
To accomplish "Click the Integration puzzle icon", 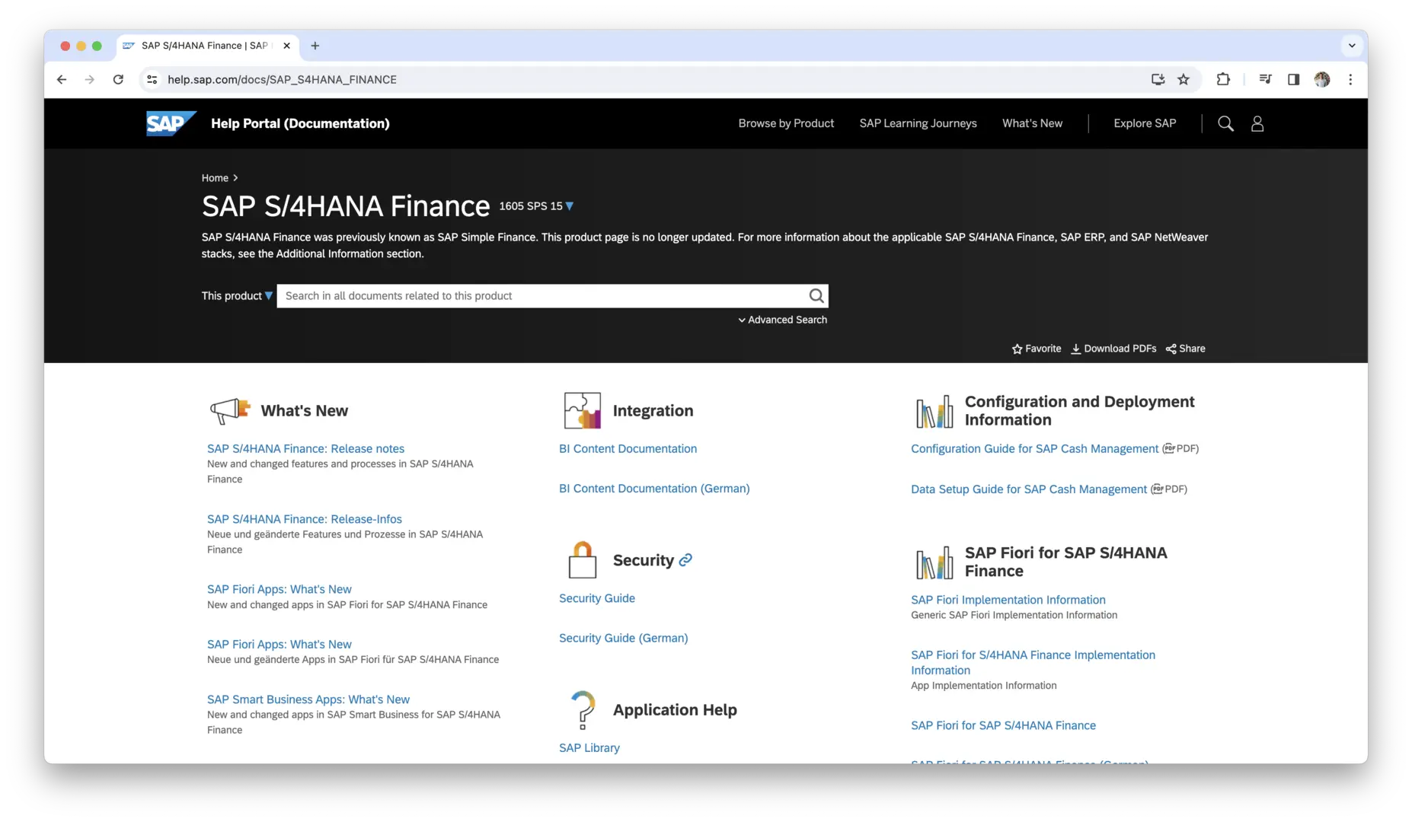I will click(x=583, y=411).
